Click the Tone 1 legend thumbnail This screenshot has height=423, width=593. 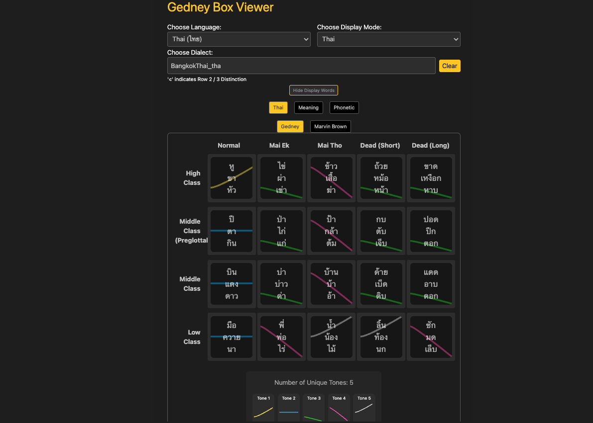[x=263, y=408]
